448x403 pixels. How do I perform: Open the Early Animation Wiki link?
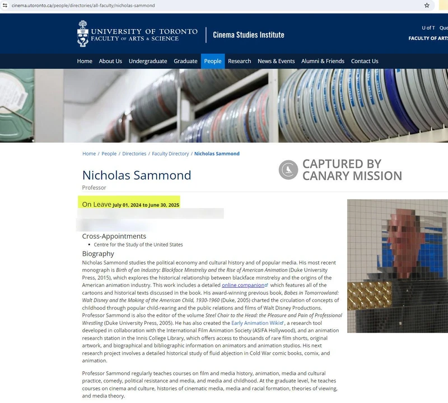pos(257,323)
